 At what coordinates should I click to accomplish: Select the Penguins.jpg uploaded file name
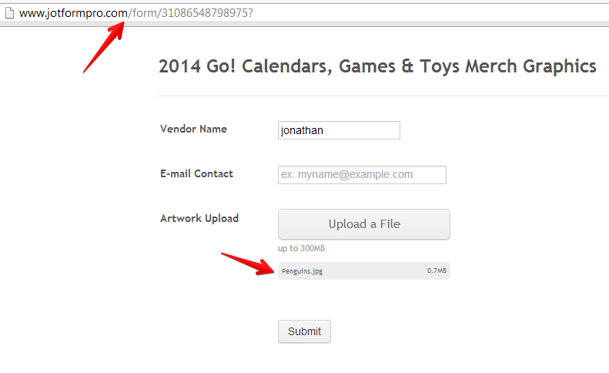(x=302, y=271)
